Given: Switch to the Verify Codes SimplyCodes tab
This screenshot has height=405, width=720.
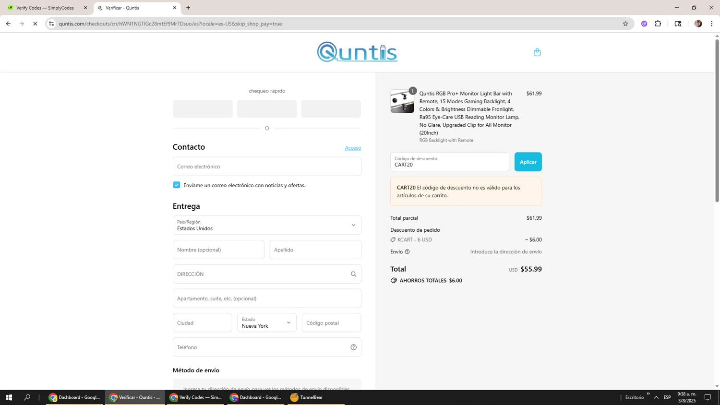Looking at the screenshot, I should [x=46, y=8].
